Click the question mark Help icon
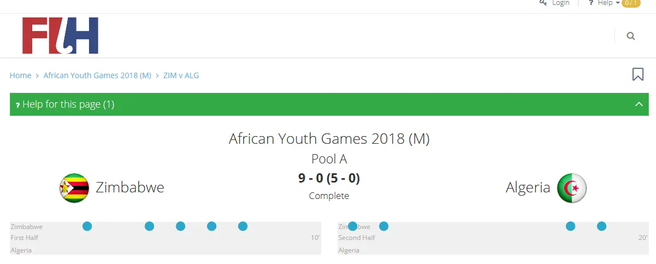Image resolution: width=656 pixels, height=264 pixels. point(591,3)
